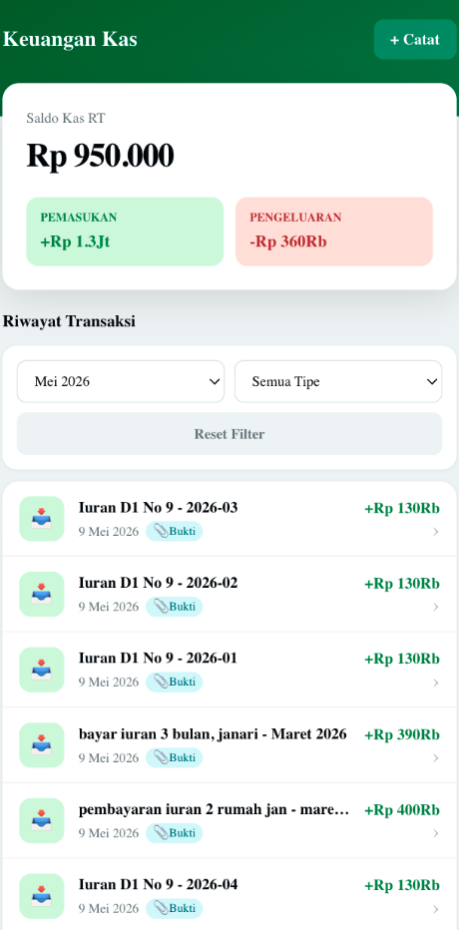Click the Rp 950.000 balance amount
The image size is (459, 930).
click(100, 156)
